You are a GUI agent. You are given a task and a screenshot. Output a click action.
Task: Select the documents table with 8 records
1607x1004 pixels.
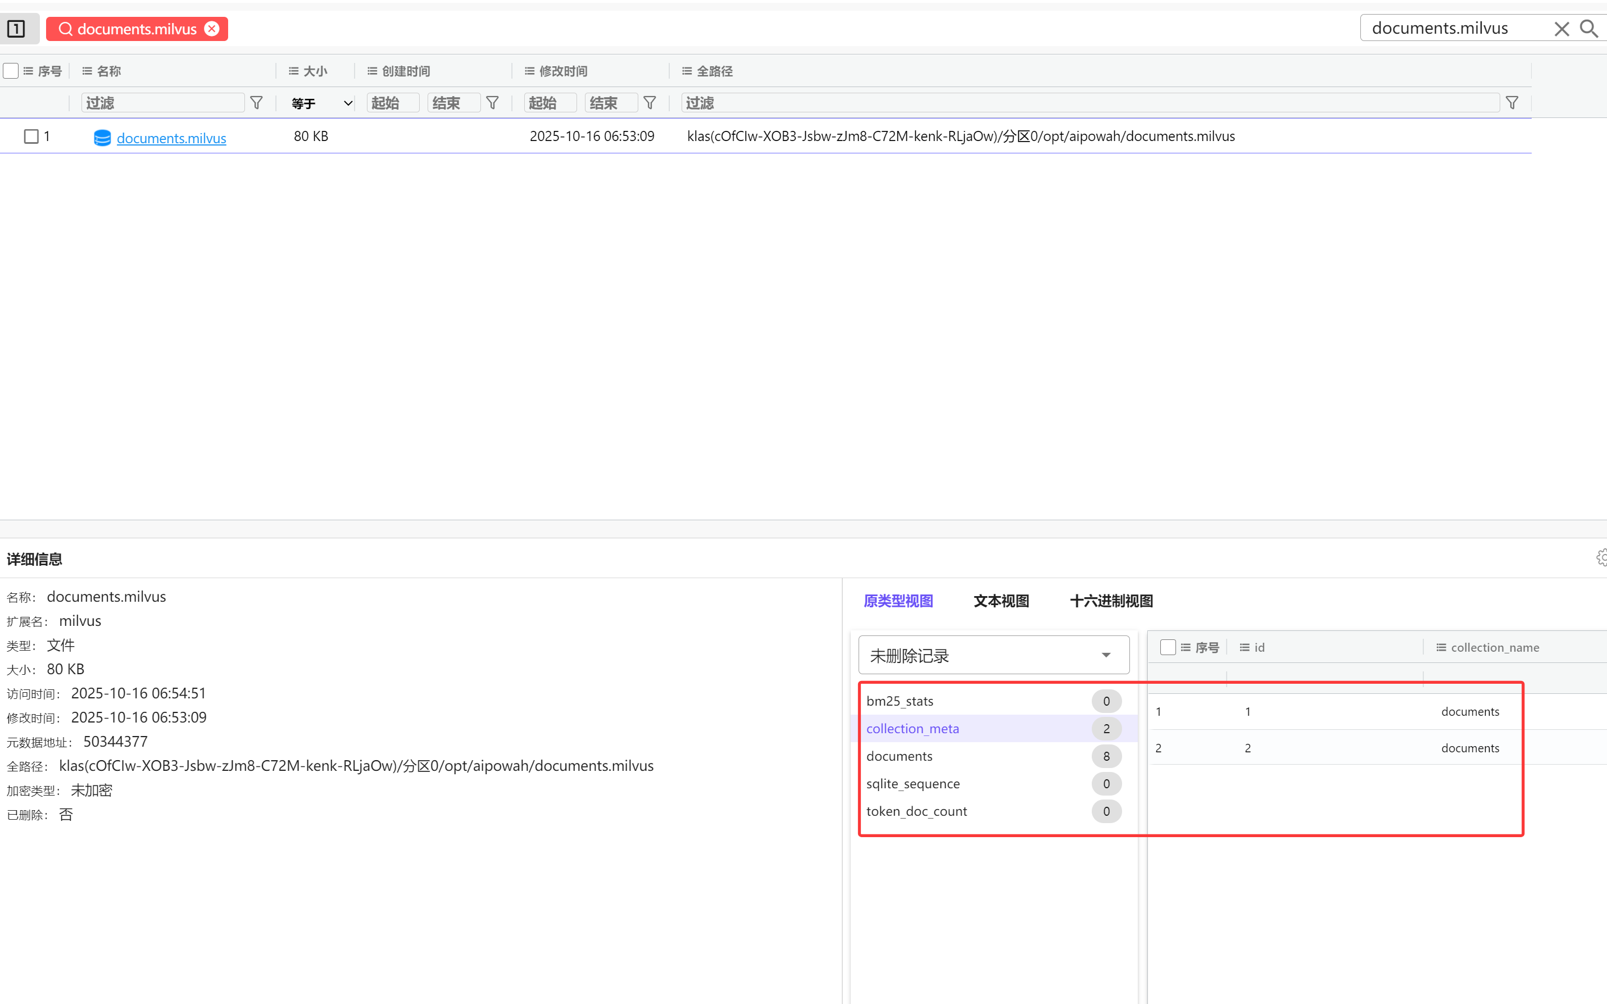pyautogui.click(x=900, y=756)
